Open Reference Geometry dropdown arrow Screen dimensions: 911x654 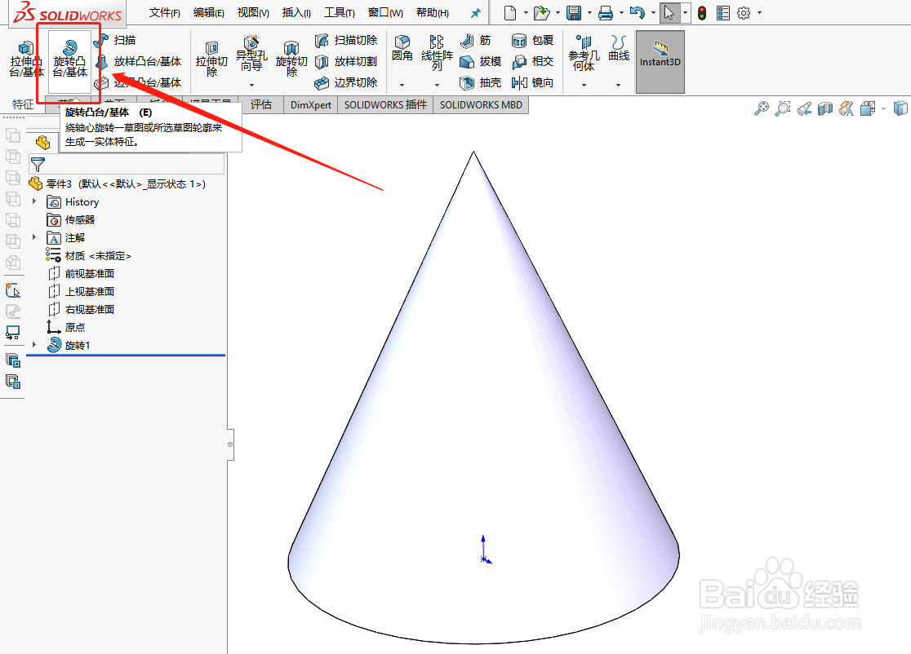point(584,85)
